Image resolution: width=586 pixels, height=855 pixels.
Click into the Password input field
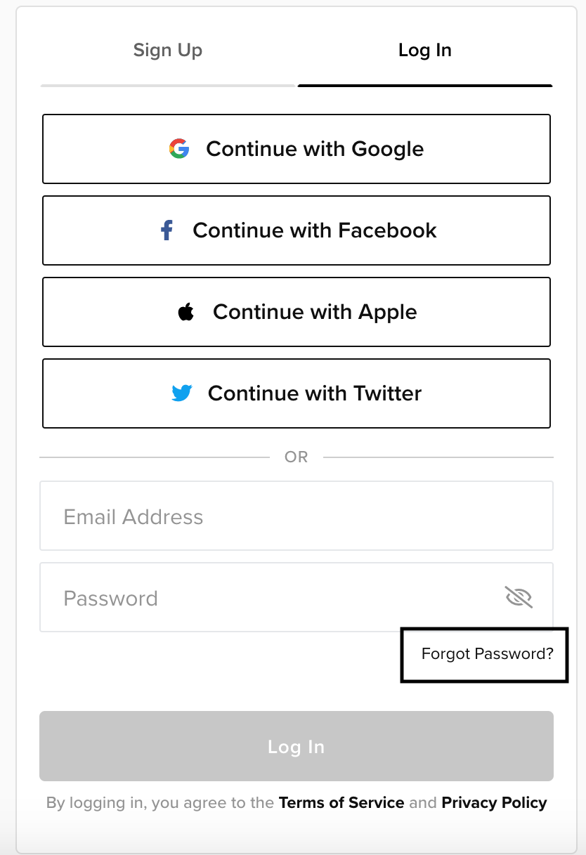(267, 598)
